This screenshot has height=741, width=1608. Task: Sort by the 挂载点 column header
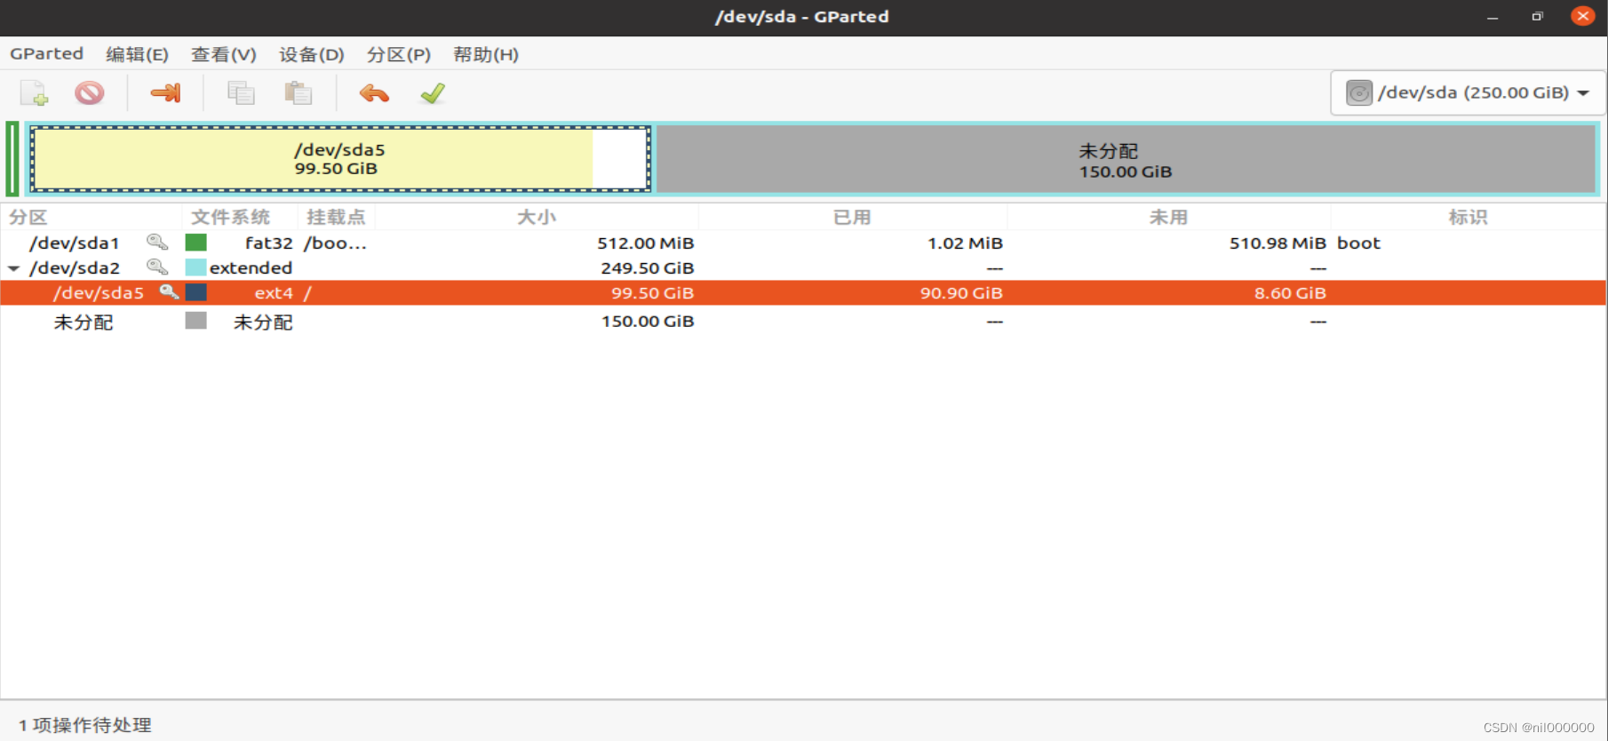336,217
